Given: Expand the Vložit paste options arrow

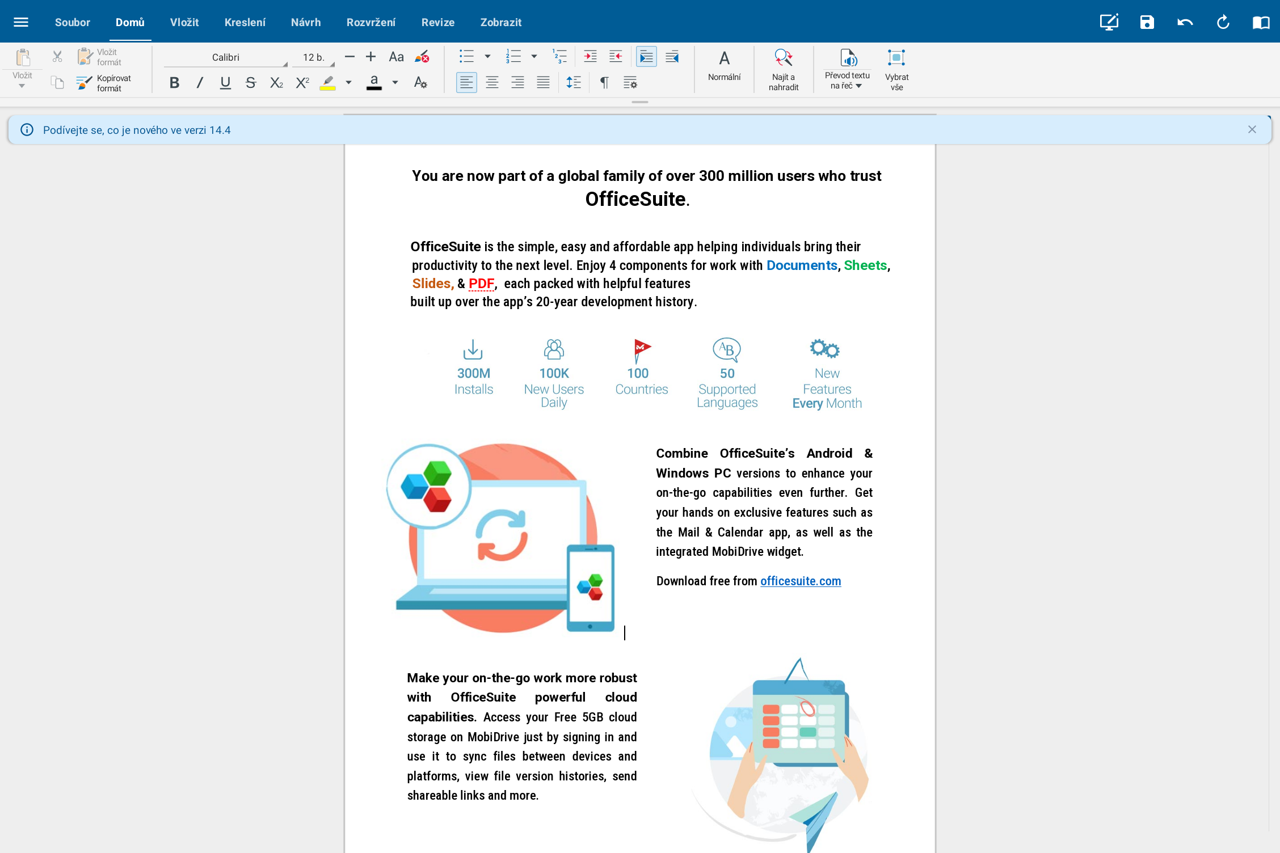Looking at the screenshot, I should pyautogui.click(x=22, y=86).
